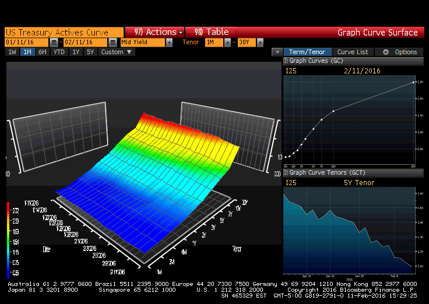Open Graph Curve Tenors (GCT) header

point(353,173)
